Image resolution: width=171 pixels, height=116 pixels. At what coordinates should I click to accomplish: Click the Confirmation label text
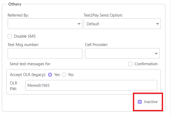click(x=146, y=64)
